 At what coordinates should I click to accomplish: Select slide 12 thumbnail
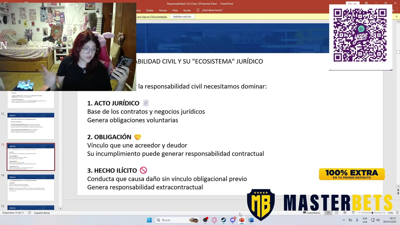coord(31,126)
